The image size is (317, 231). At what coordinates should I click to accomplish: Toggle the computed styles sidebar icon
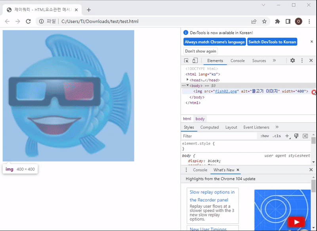click(305, 136)
